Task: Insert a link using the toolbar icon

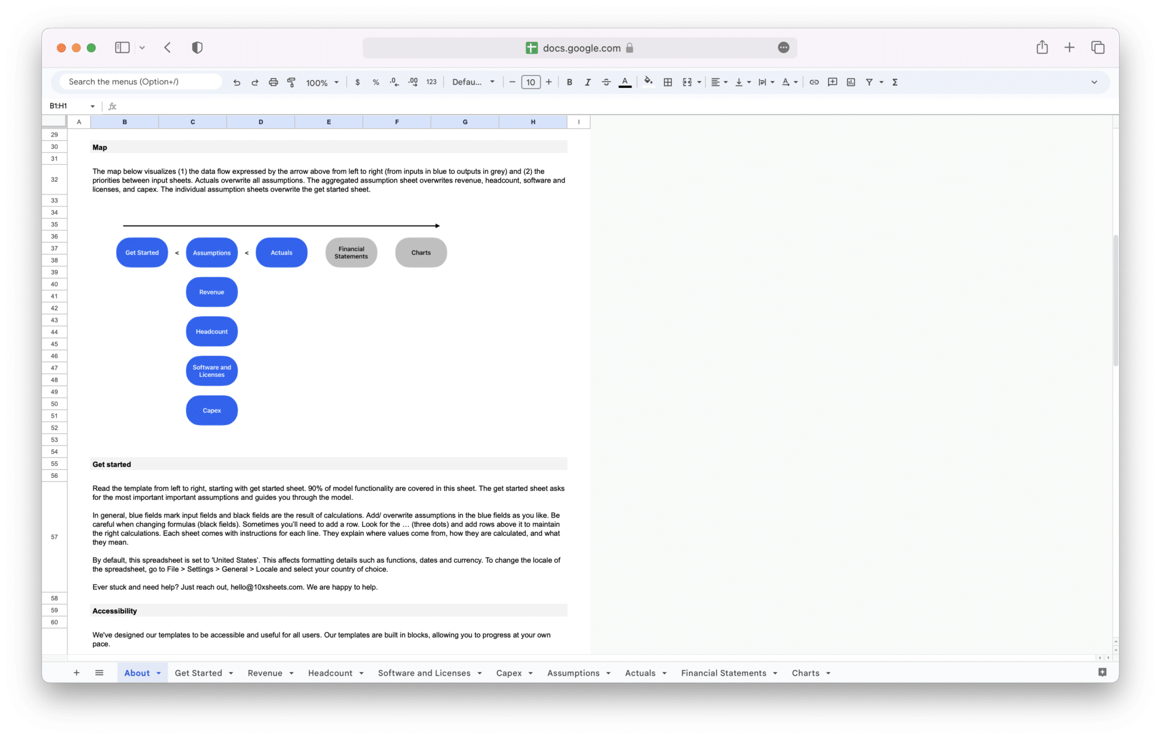Action: click(x=814, y=82)
